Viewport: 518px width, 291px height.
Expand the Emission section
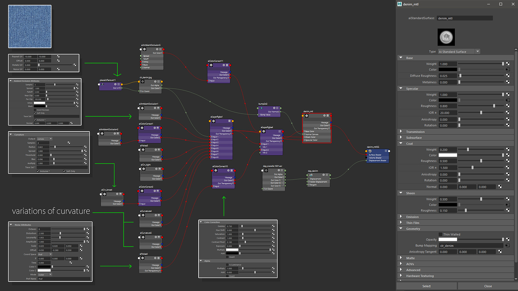tap(401, 217)
